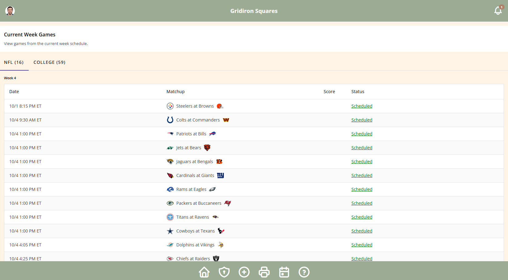Click the Buccaneers flag logo

tap(227, 203)
